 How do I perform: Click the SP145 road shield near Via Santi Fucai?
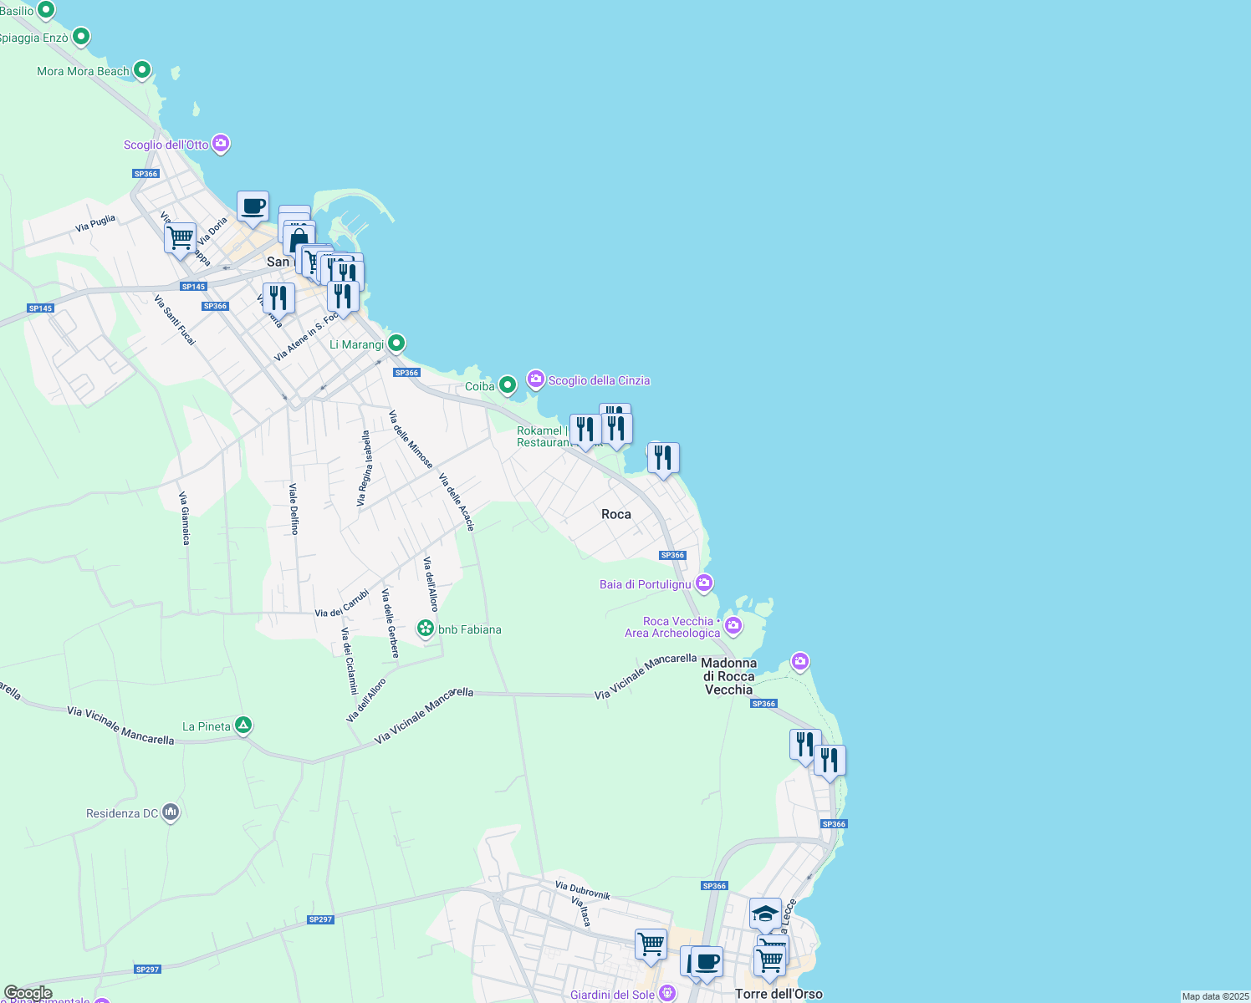click(x=193, y=287)
